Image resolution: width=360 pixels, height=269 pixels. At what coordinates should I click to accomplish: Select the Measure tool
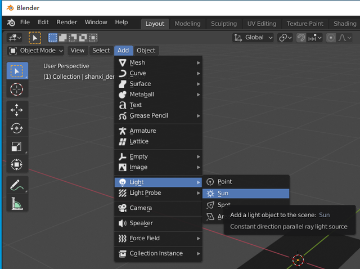tap(17, 203)
